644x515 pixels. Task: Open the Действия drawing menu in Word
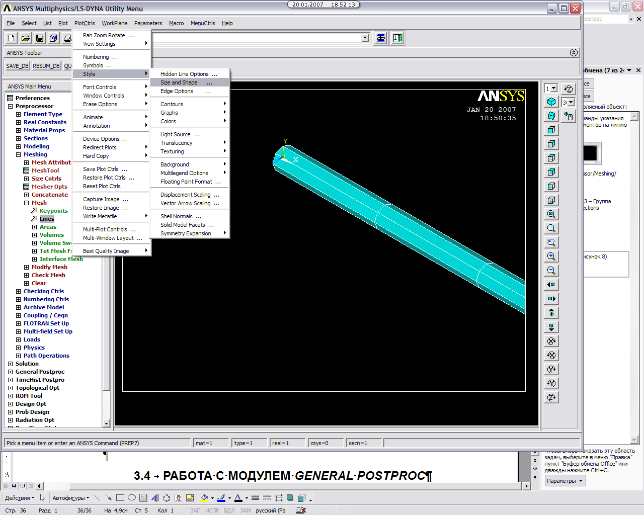pyautogui.click(x=20, y=498)
